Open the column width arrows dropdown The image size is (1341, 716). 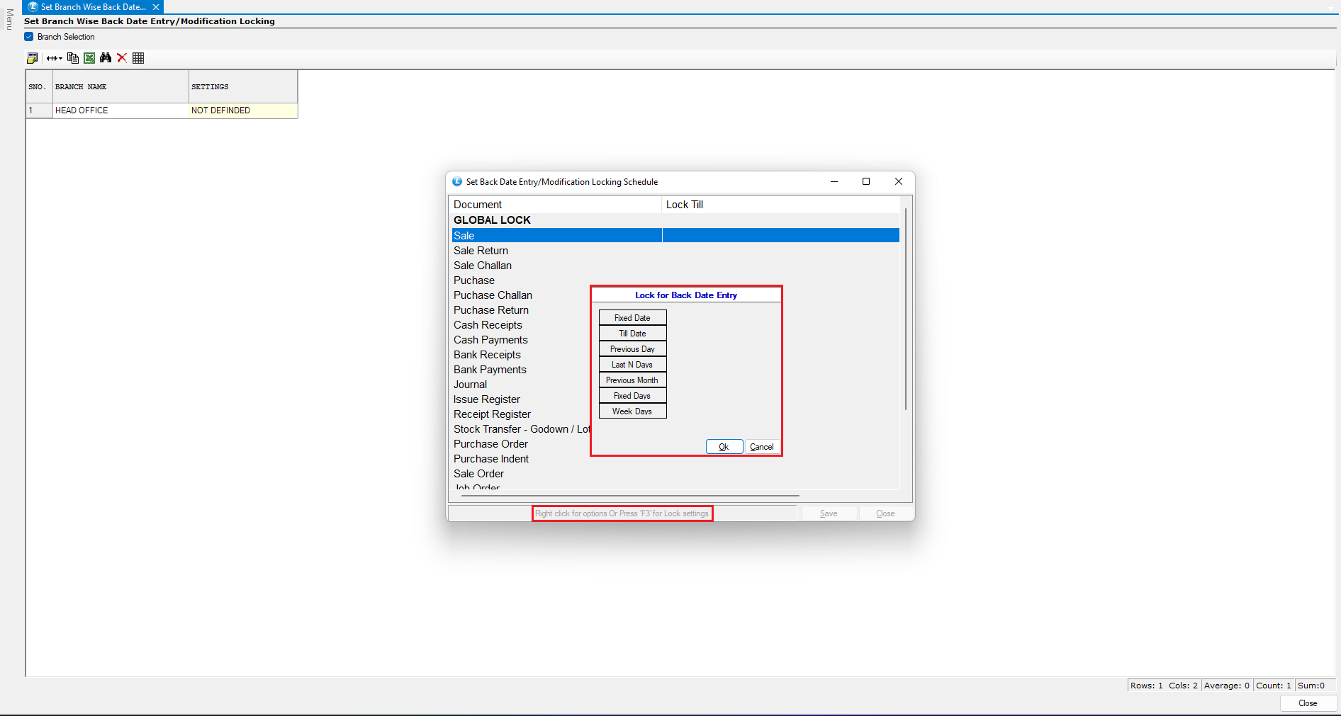(55, 58)
